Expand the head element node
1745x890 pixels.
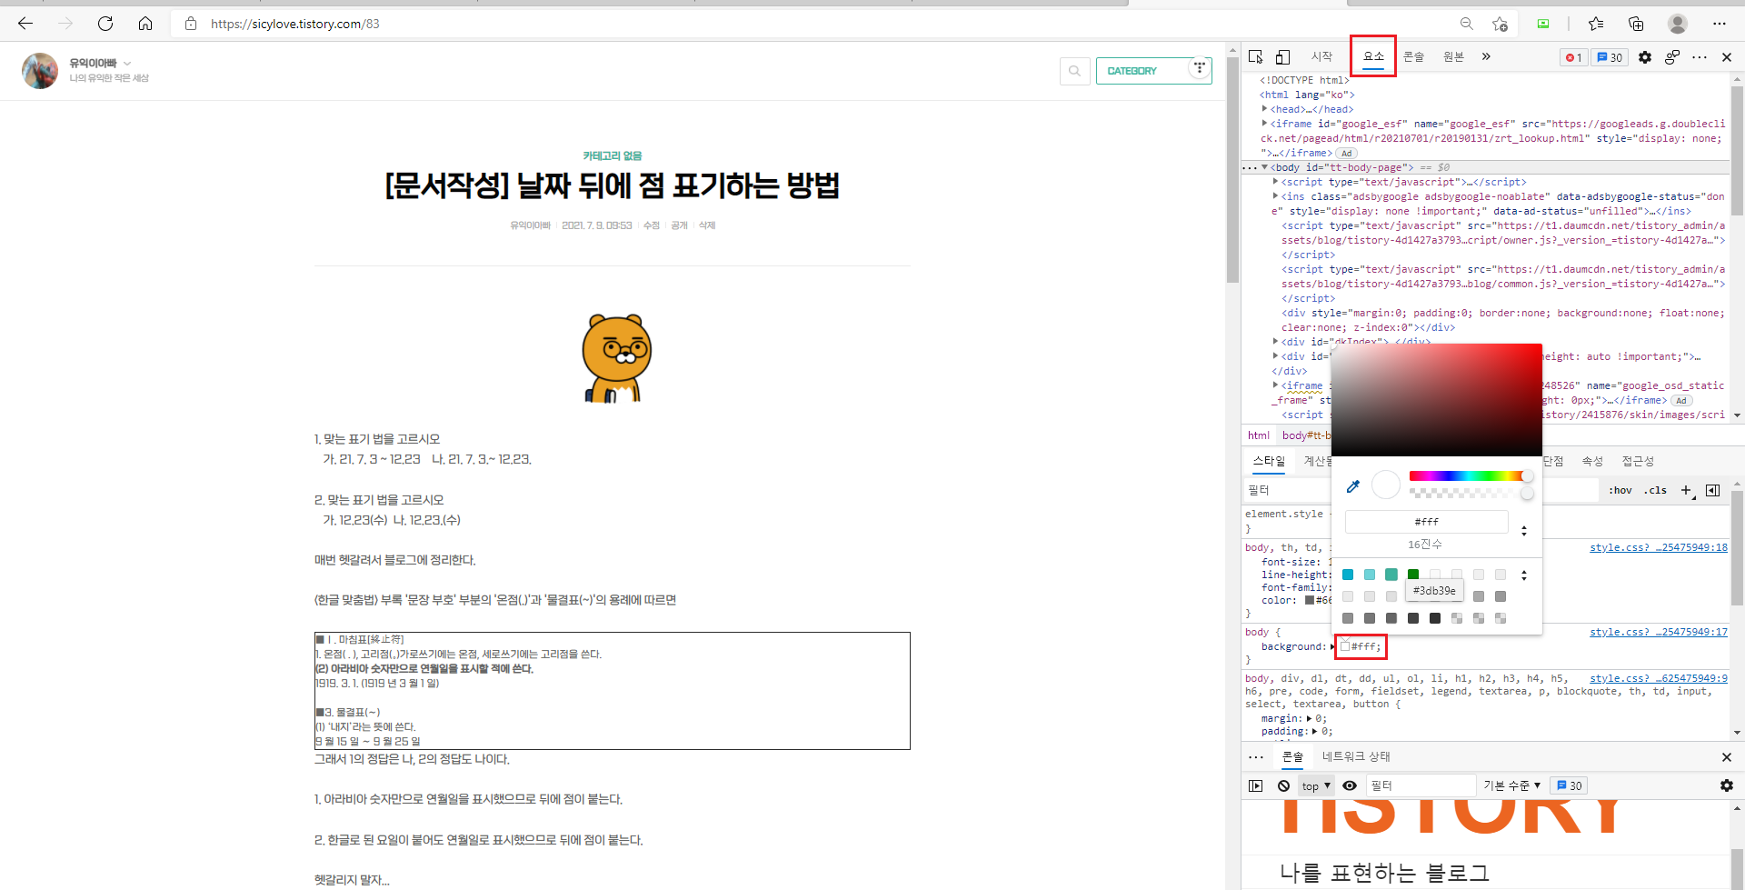(x=1264, y=109)
